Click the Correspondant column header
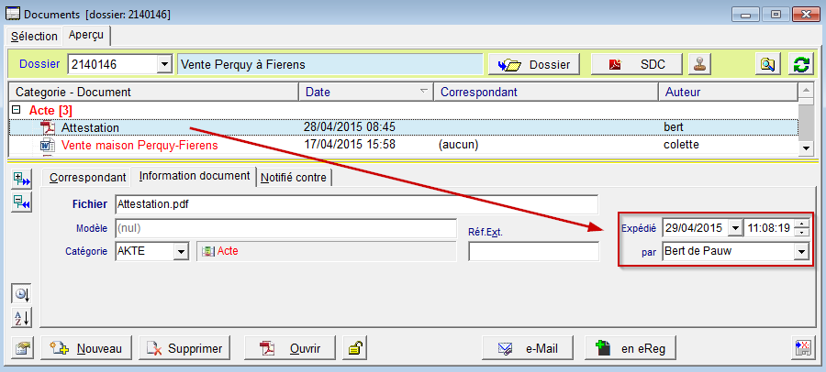Screen dimensions: 826x372 (546, 92)
